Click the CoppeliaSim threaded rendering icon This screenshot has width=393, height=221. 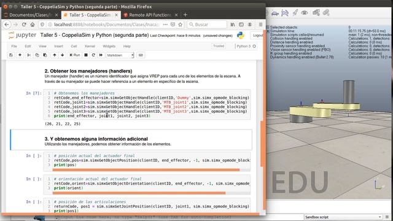[x=295, y=13]
